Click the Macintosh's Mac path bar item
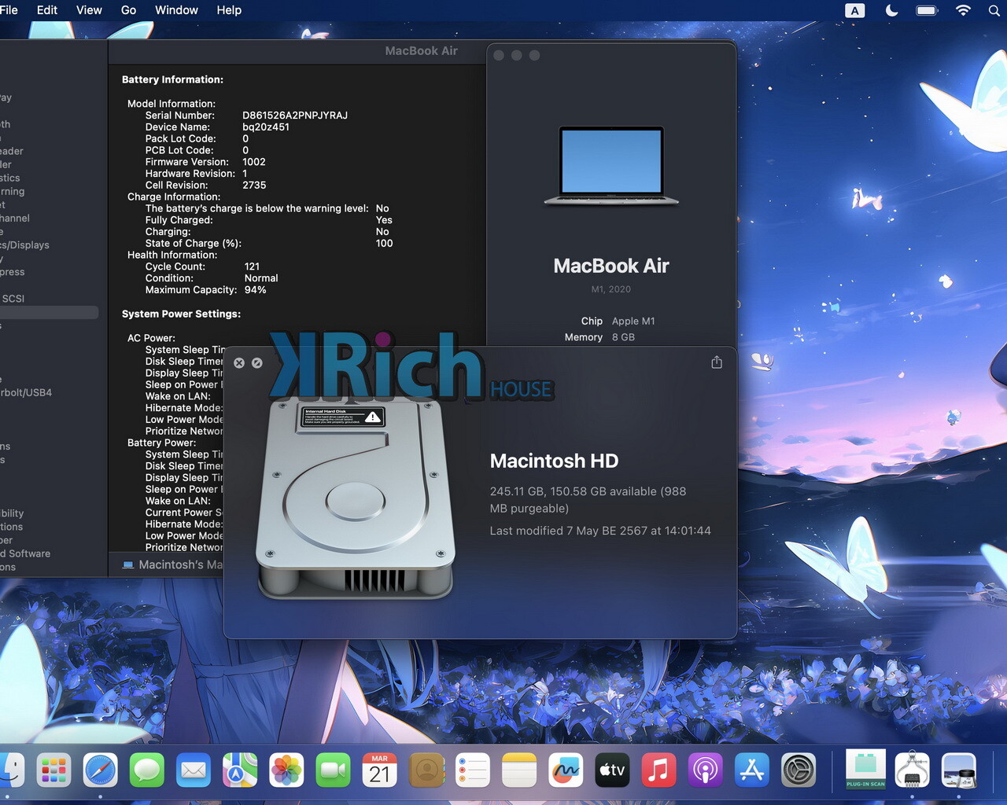The width and height of the screenshot is (1007, 805). click(x=173, y=564)
